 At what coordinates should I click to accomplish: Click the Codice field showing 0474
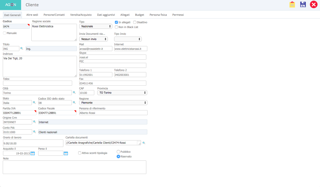click(x=16, y=26)
